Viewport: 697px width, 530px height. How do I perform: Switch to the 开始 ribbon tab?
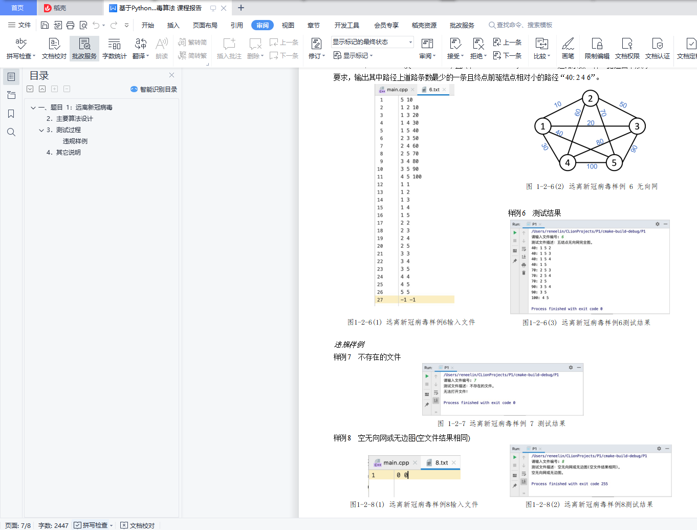(x=148, y=25)
